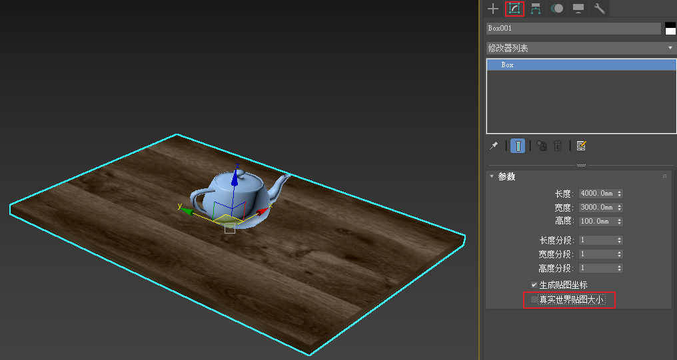Click Make Unique icon under the stack

[x=541, y=146]
